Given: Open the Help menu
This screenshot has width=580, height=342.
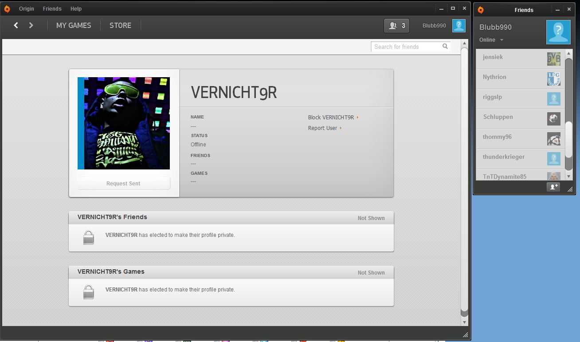Looking at the screenshot, I should pyautogui.click(x=76, y=9).
